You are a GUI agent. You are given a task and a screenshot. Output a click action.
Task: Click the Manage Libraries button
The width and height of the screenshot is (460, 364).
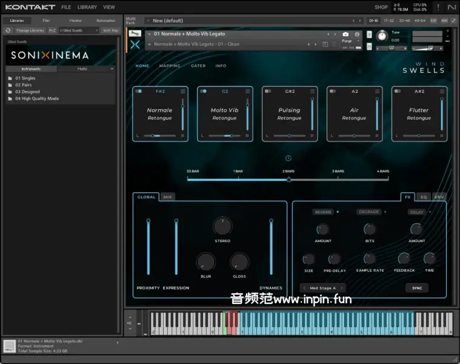[x=30, y=30]
